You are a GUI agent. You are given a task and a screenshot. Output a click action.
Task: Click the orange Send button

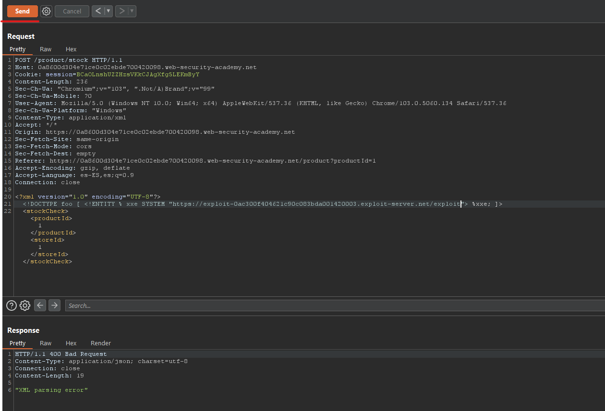pyautogui.click(x=23, y=11)
